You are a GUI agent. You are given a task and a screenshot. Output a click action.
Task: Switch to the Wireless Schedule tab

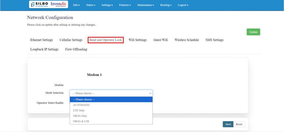pos(187,40)
